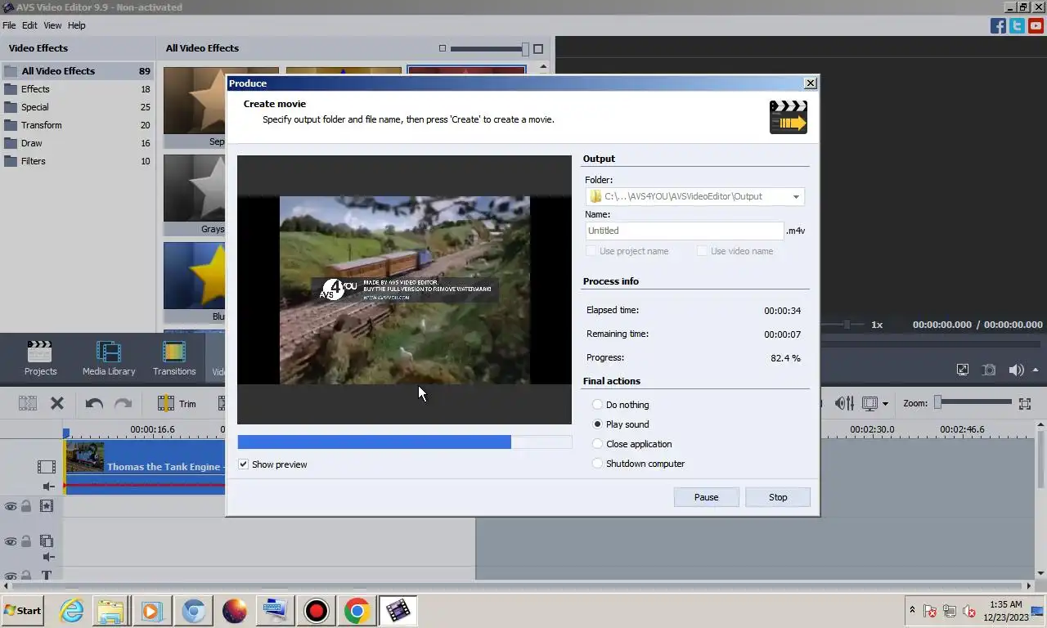Open the Help menu
This screenshot has width=1047, height=628.
point(77,25)
